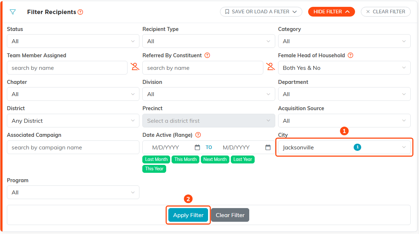This screenshot has height=234, width=419.
Task: Focus the Associated Campaign search field
Action: click(x=73, y=148)
